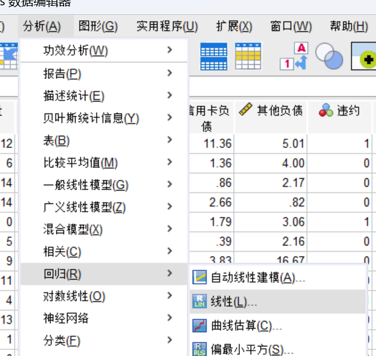
Task: Click the colored balls icon in 违约 header
Action: (x=326, y=110)
